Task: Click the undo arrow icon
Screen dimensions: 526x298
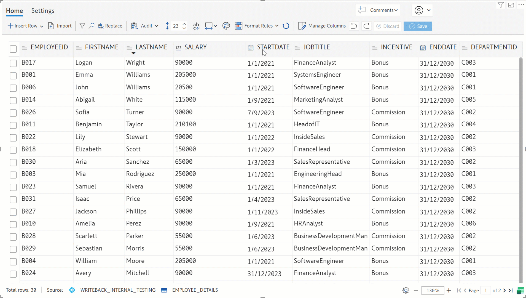Action: tap(354, 26)
